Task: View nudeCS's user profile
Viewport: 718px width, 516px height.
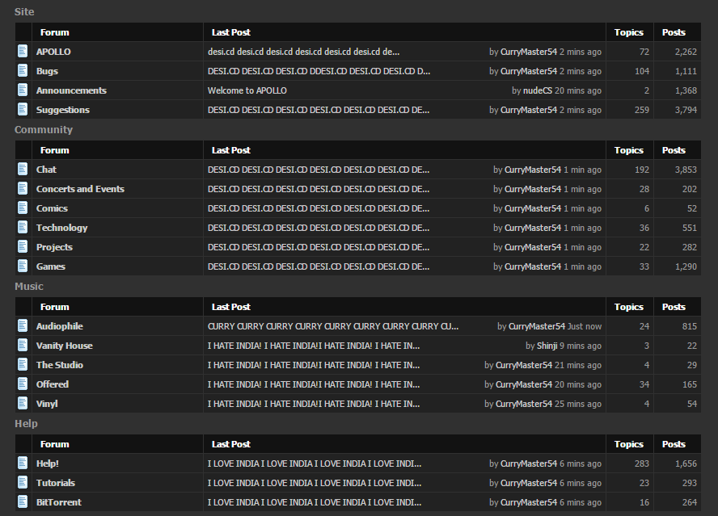Action: (538, 90)
